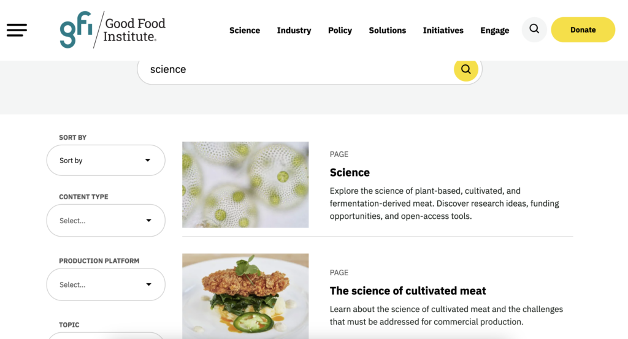The image size is (628, 339).
Task: Open the Solutions navigation menu
Action: click(x=387, y=31)
